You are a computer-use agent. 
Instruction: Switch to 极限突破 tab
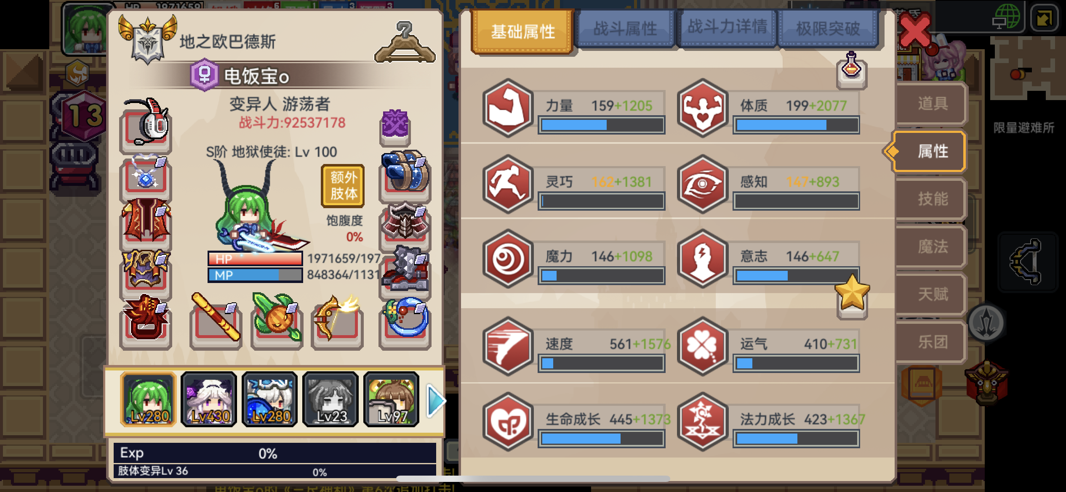point(828,29)
